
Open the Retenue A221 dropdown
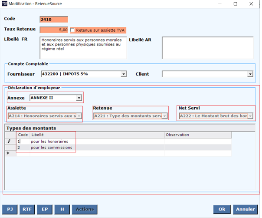(164, 116)
